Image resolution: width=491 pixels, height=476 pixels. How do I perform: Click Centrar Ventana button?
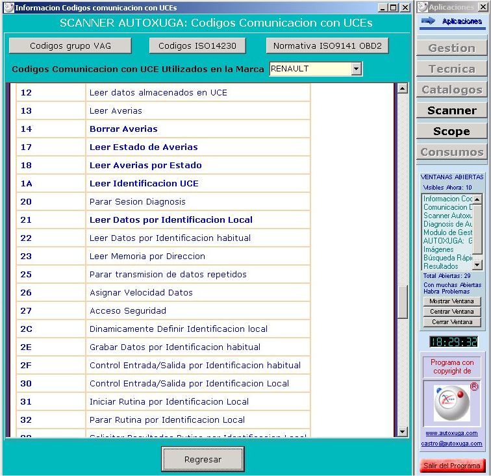(452, 312)
